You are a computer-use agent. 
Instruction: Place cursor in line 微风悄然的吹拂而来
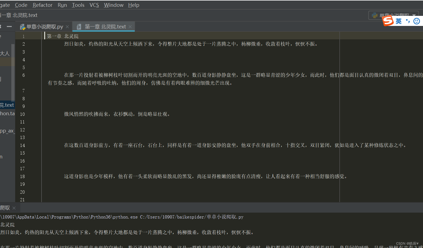pos(118,114)
